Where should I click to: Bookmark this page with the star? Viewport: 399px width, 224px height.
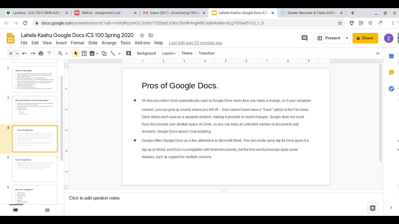pyautogui.click(x=340, y=23)
